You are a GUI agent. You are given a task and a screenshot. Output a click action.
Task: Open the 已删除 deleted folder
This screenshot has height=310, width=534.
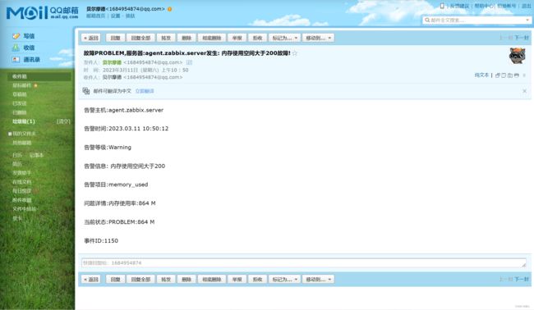click(x=20, y=112)
